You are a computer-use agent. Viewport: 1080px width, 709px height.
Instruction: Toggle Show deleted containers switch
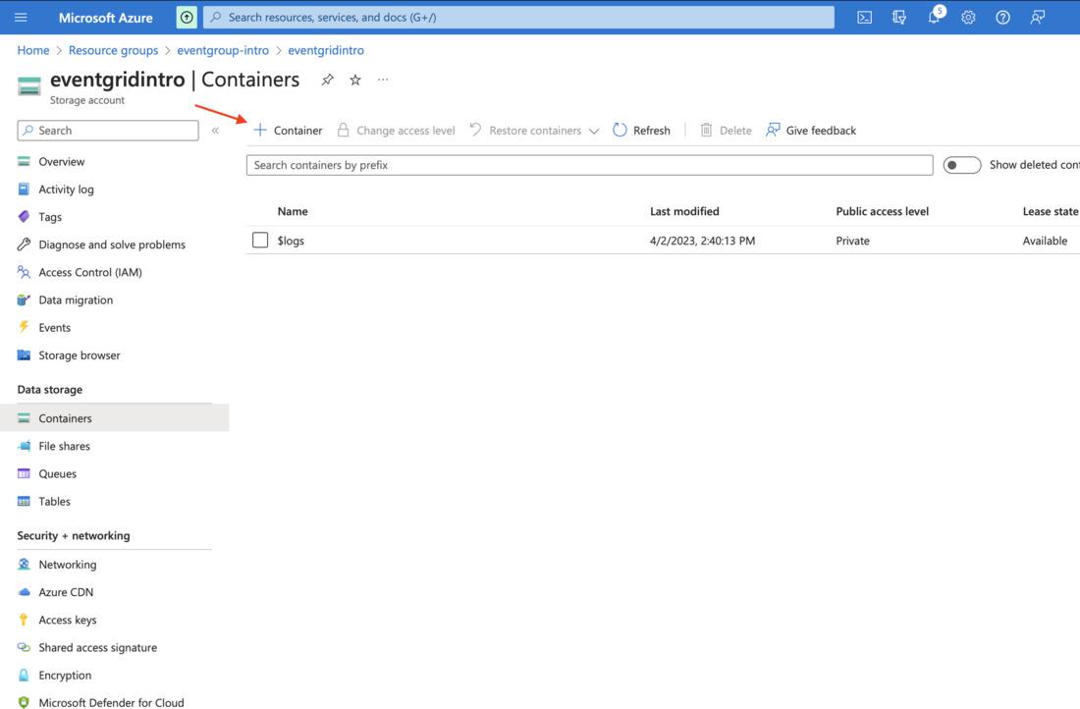click(961, 165)
